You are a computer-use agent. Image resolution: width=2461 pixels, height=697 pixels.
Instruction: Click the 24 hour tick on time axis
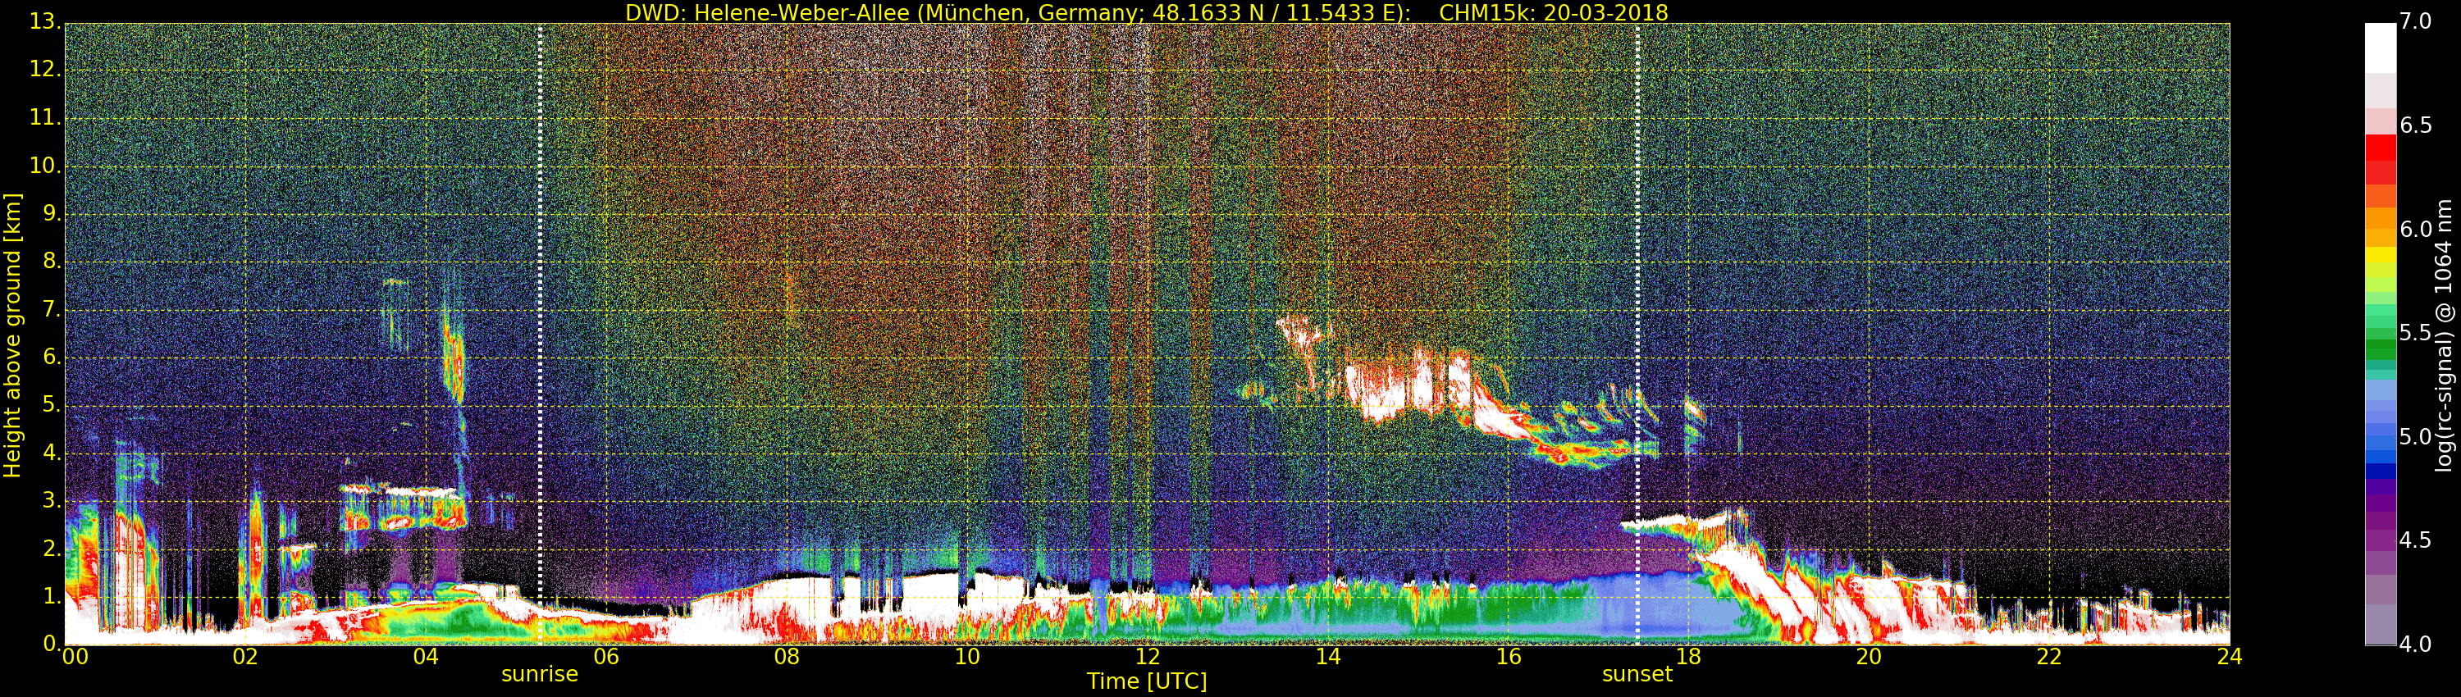coord(2229,657)
